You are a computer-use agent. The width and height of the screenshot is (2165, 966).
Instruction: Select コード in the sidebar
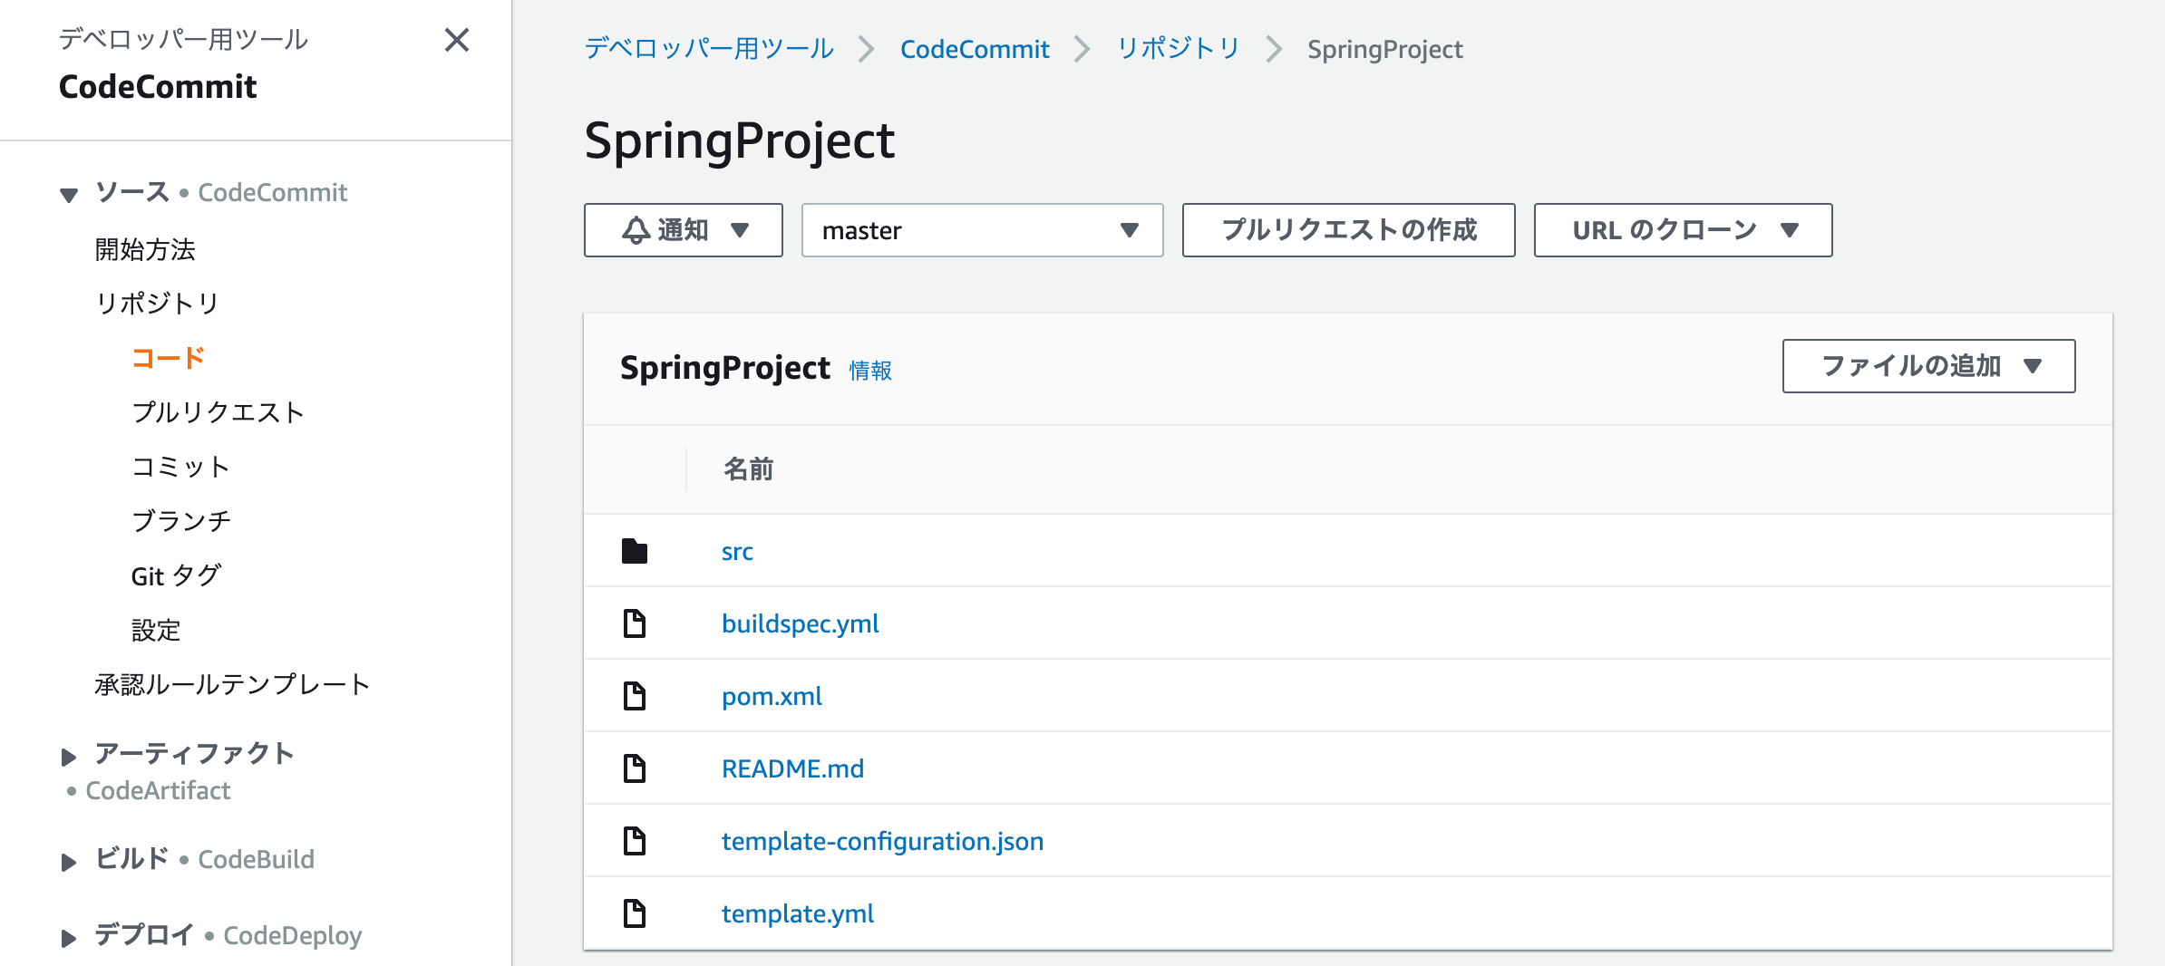point(167,357)
